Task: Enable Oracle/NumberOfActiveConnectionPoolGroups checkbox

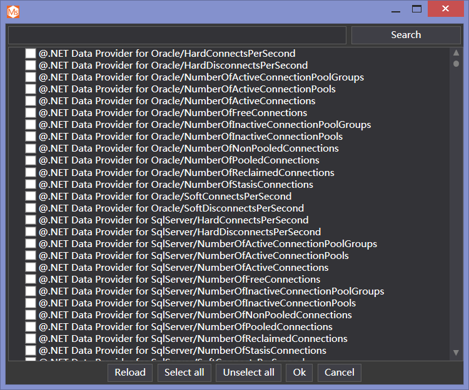Action: click(31, 77)
